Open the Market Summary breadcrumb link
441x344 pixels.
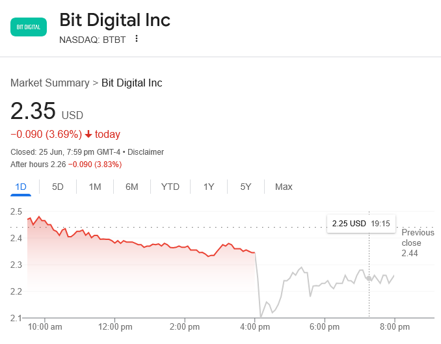click(x=49, y=83)
